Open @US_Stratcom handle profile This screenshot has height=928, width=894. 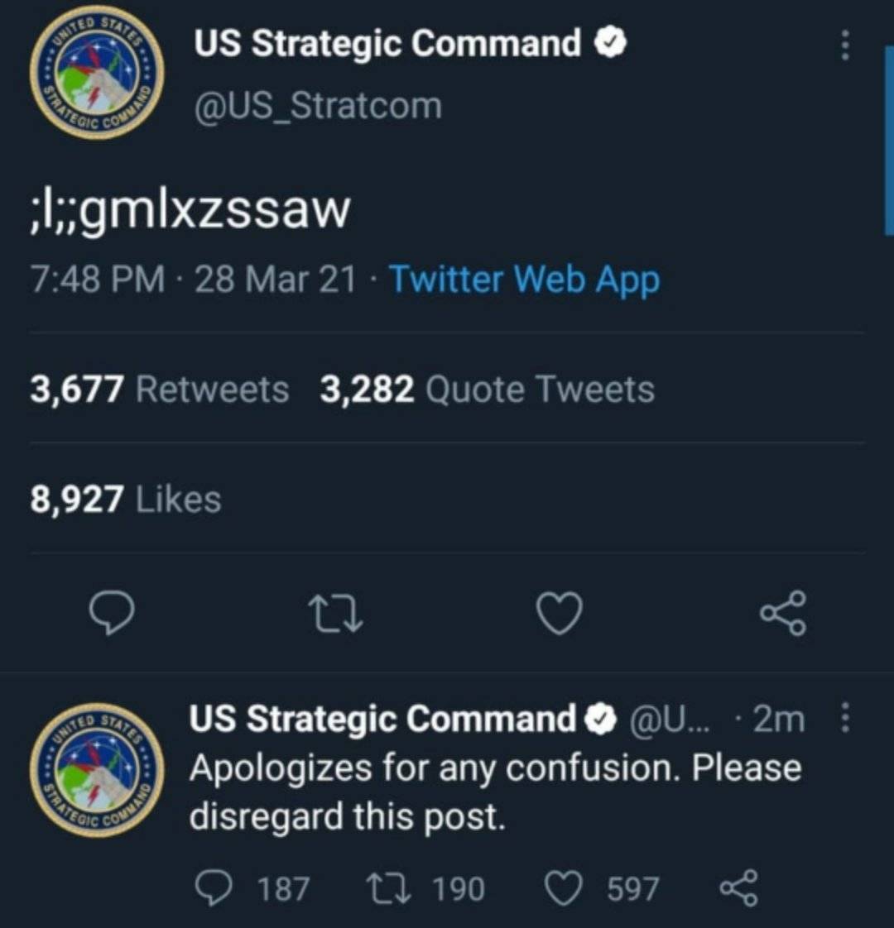point(318,107)
